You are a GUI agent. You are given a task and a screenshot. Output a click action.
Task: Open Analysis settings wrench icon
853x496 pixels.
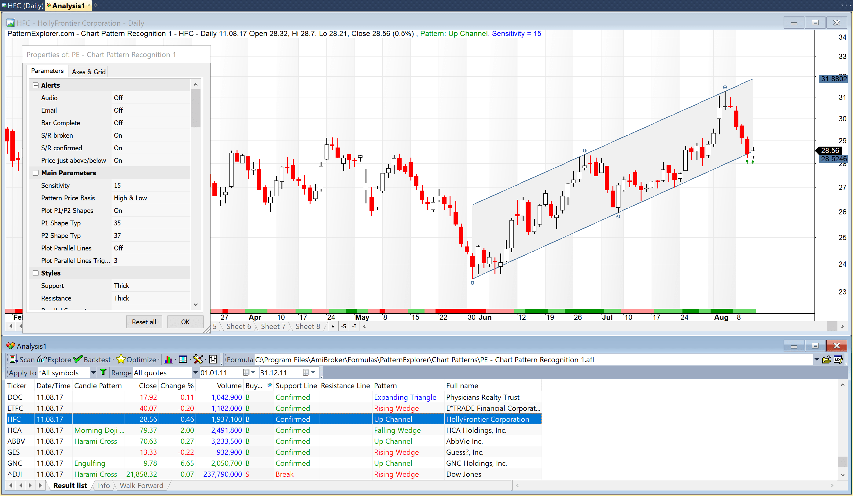pos(198,359)
